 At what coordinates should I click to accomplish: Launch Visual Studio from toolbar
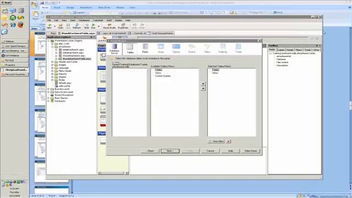point(109,26)
